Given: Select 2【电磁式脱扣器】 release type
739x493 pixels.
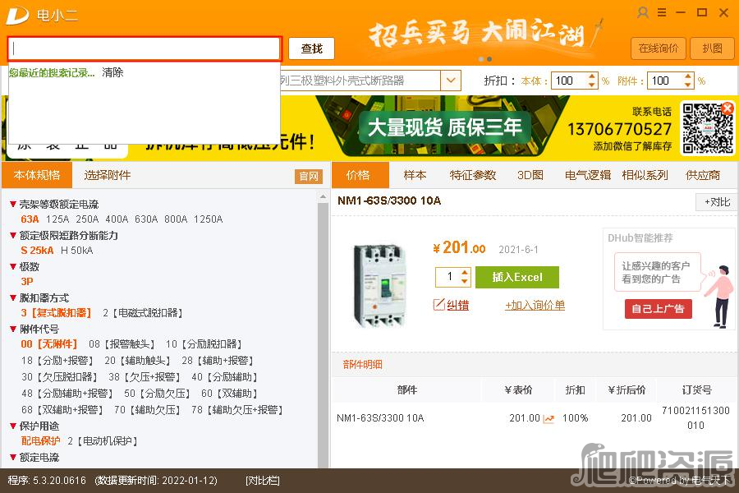Looking at the screenshot, I should tap(142, 313).
